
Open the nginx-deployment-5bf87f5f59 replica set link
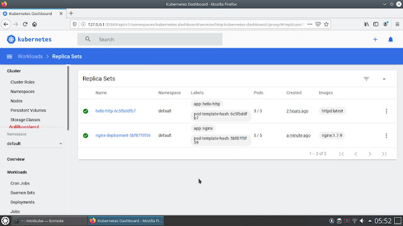coord(123,136)
